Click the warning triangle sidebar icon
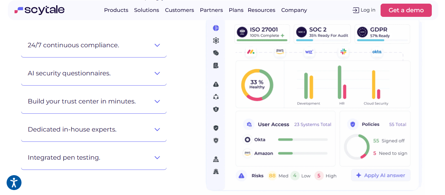Viewport: 445px width, 195px height. [x=216, y=84]
